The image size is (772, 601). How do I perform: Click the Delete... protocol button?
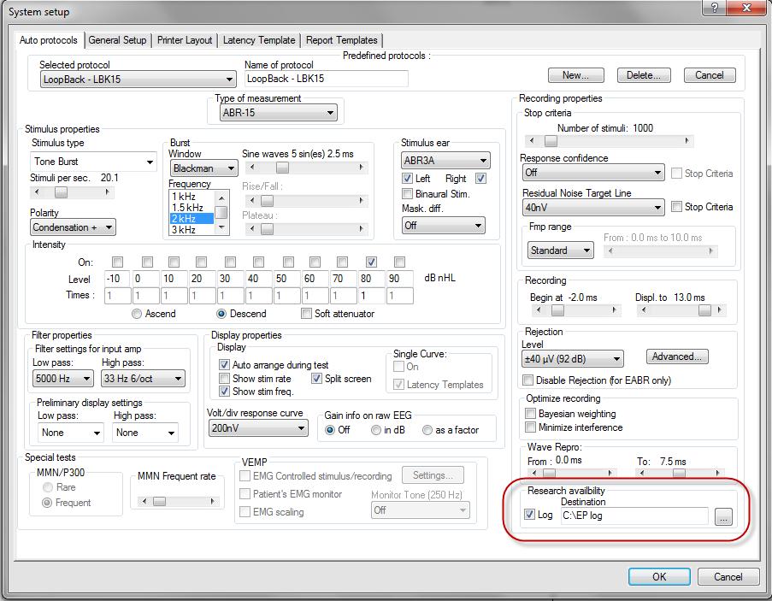click(x=643, y=75)
